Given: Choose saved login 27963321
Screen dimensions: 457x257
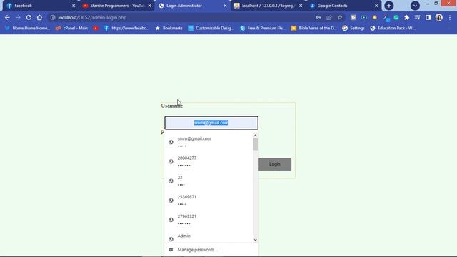Looking at the screenshot, I should (209, 220).
